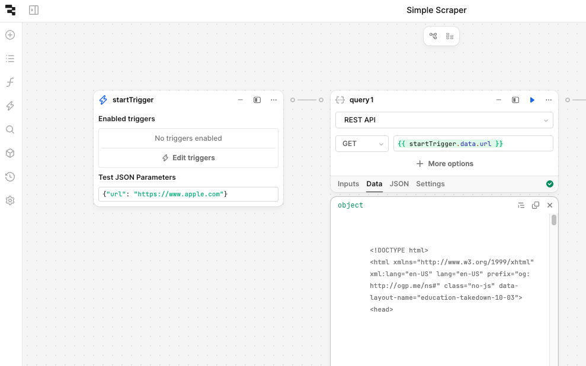Click the Test JSON Parameters input field
This screenshot has height=366, width=586.
tap(188, 194)
